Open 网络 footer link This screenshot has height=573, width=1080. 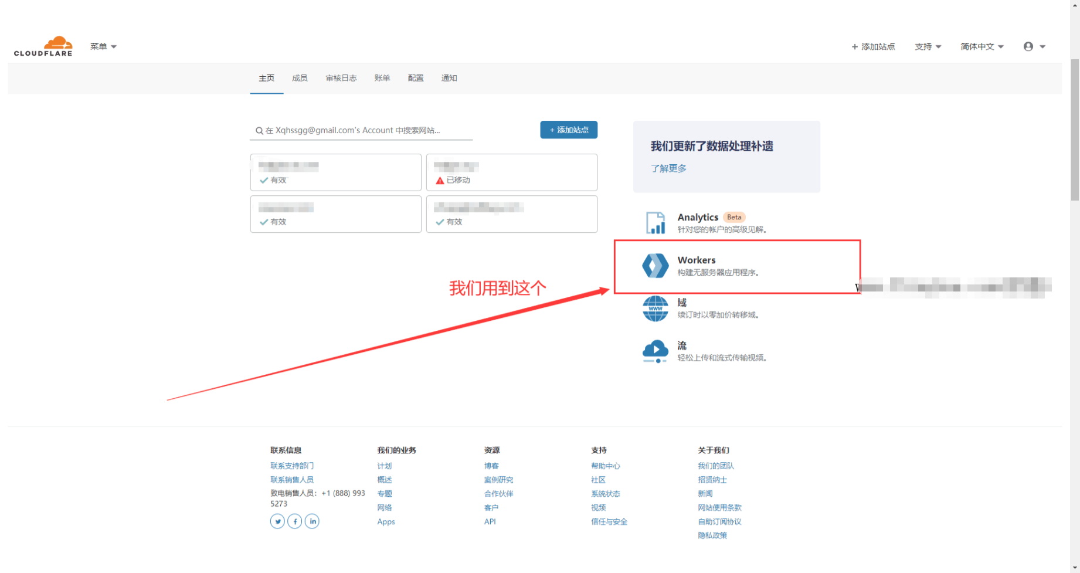pyautogui.click(x=385, y=507)
